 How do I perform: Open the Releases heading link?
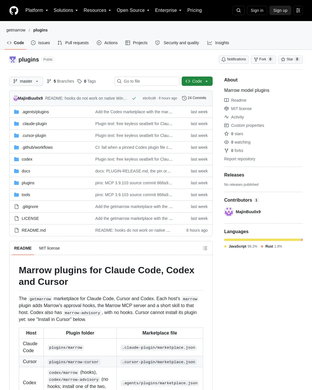point(234,175)
